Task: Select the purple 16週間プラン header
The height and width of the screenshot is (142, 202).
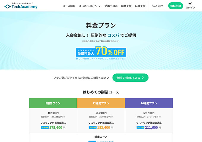Action: (x=149, y=103)
